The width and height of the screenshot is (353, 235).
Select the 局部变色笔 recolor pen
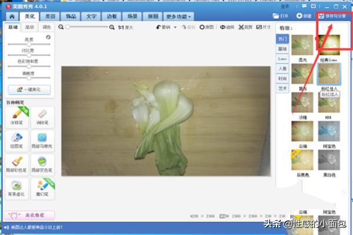[x=42, y=164]
